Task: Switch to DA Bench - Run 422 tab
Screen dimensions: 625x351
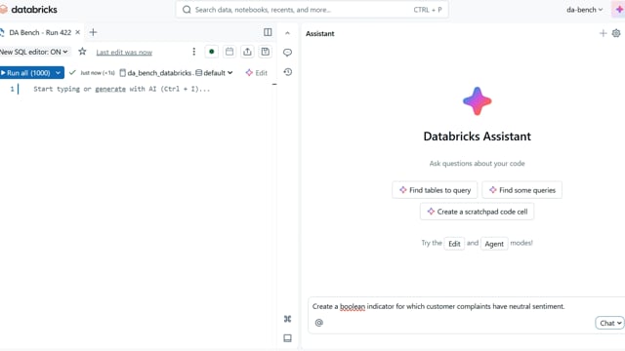Action: coord(40,32)
